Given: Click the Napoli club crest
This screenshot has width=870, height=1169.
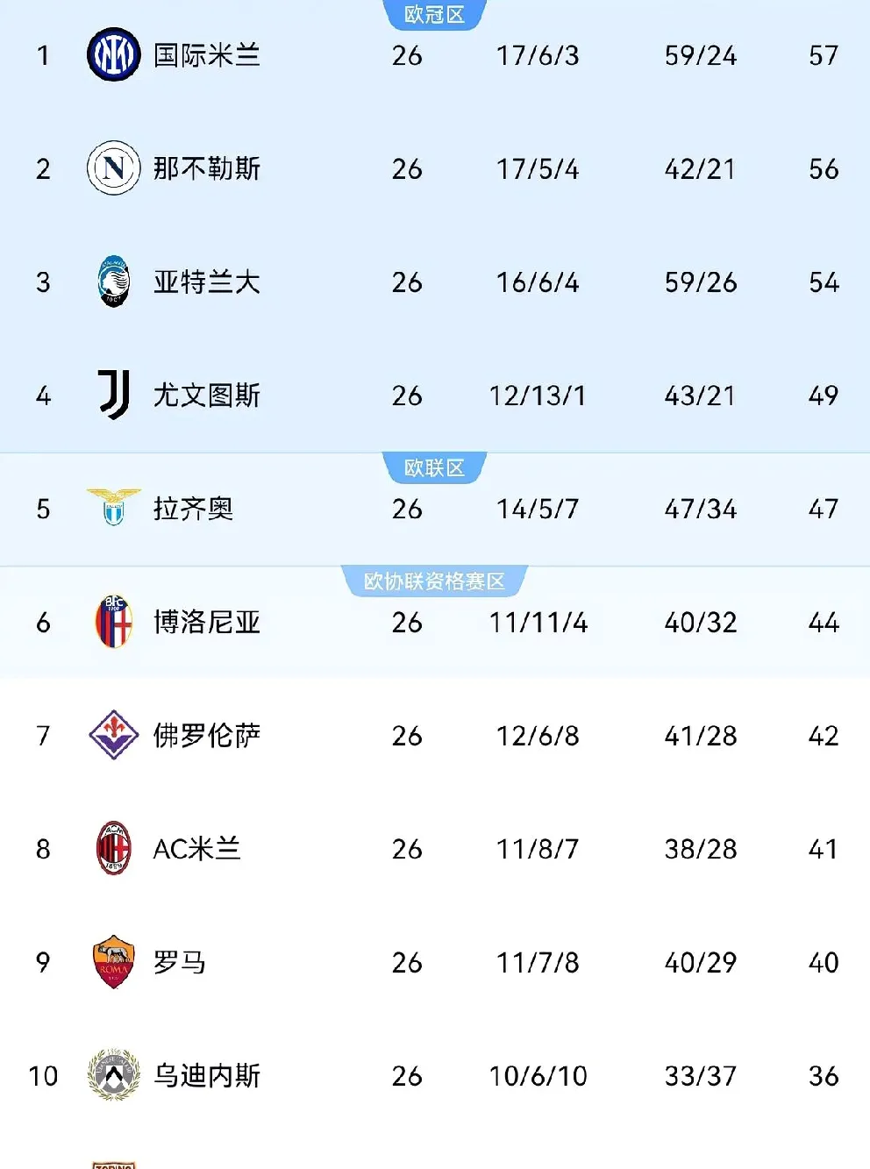Looking at the screenshot, I should [114, 168].
